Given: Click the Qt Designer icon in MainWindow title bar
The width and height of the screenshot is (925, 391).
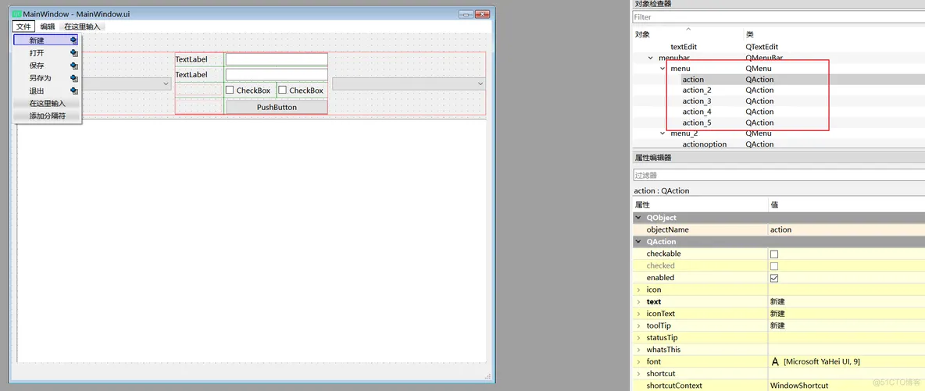Looking at the screenshot, I should [x=17, y=13].
